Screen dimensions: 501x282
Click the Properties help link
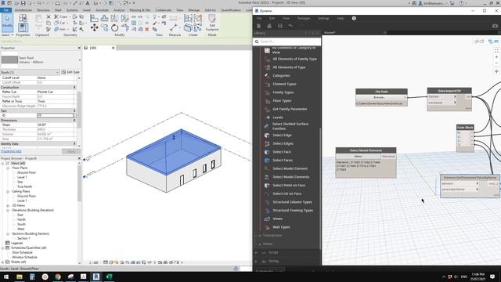pos(11,151)
